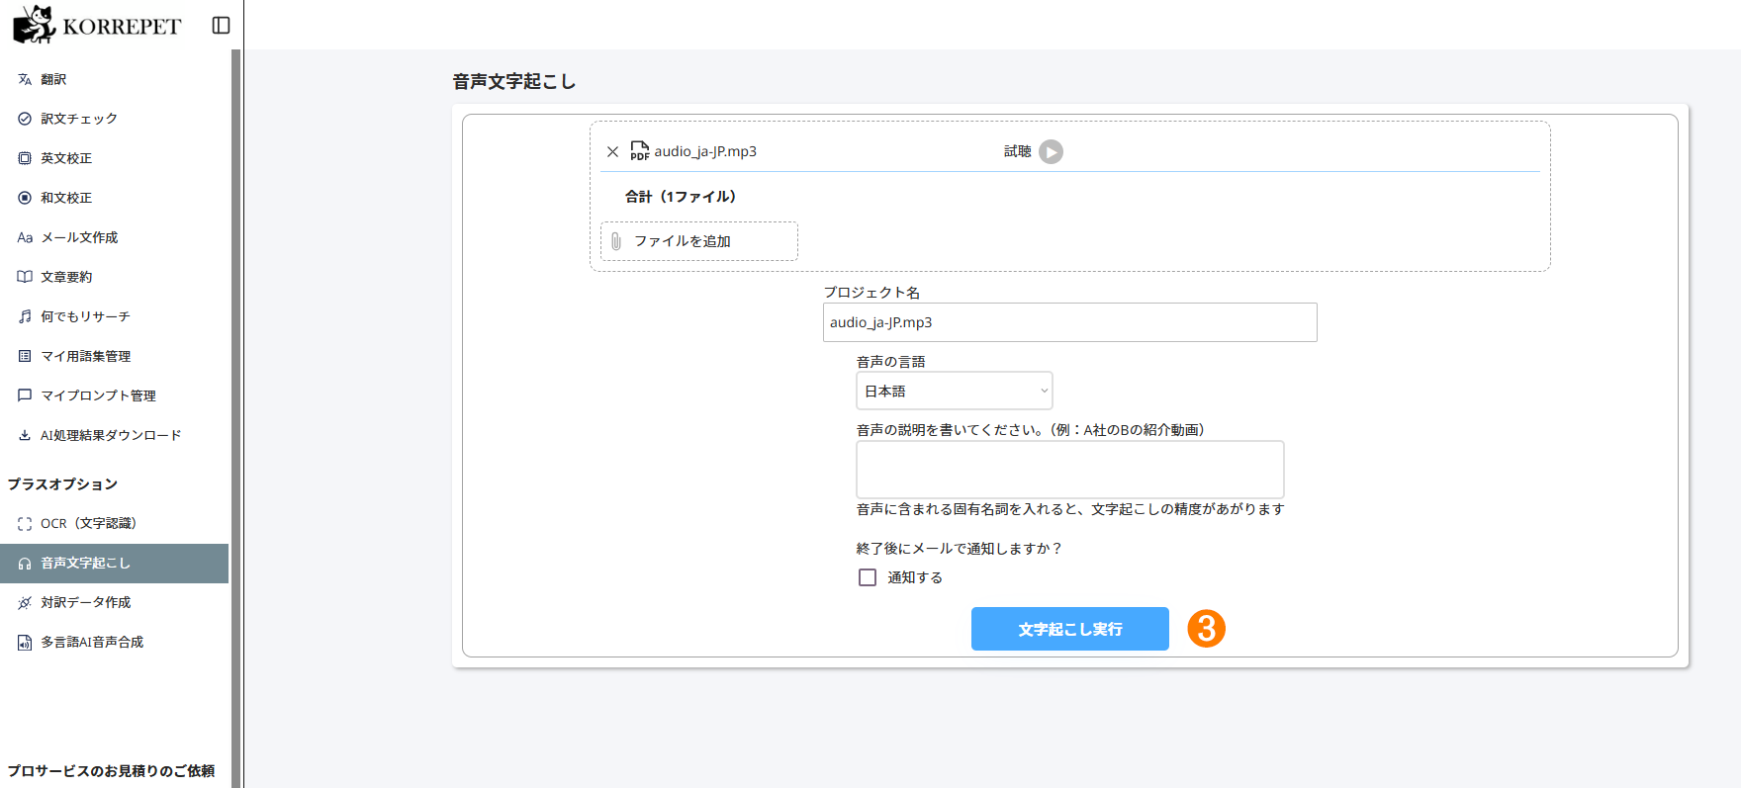
Task: Play the audio preview (試聴) button
Action: 1051,151
